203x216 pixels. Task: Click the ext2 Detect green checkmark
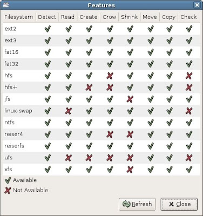point(48,29)
